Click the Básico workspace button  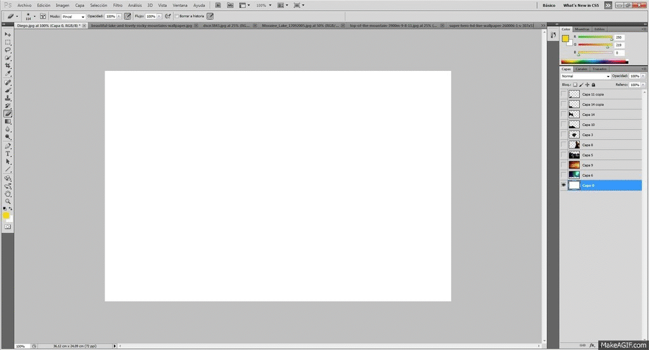[549, 5]
